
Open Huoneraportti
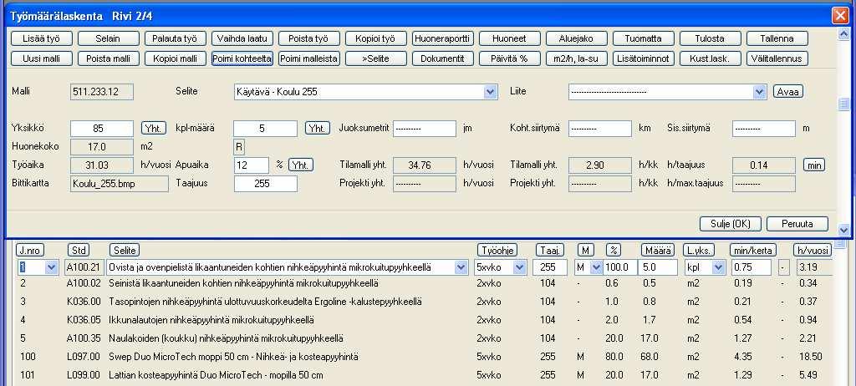tap(443, 38)
